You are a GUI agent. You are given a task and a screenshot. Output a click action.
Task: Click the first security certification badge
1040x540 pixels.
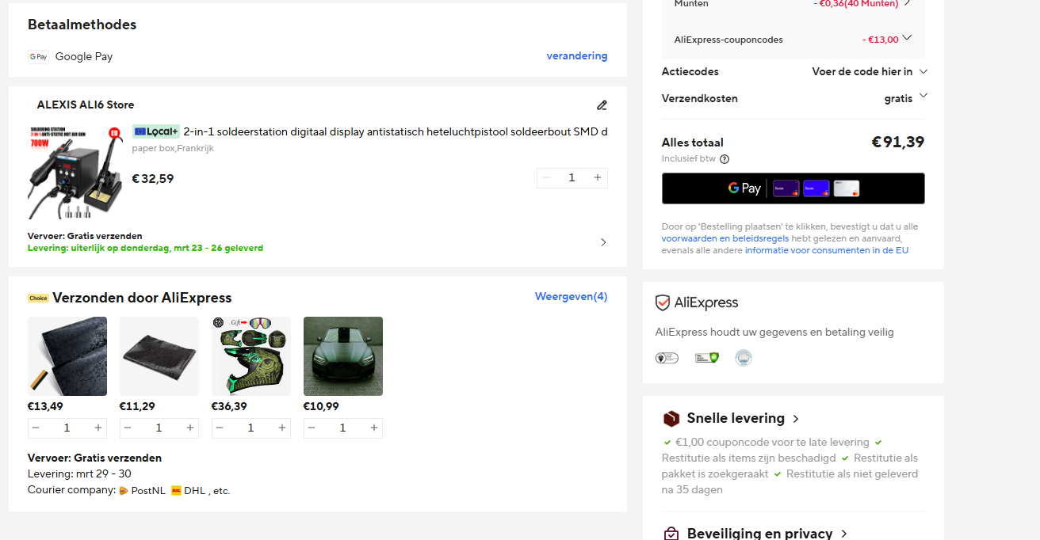click(667, 358)
